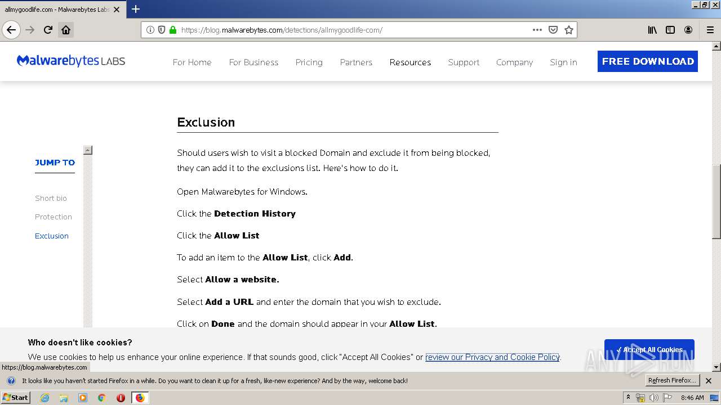View the secure connection padlock details
The image size is (721, 405).
[x=173, y=30]
